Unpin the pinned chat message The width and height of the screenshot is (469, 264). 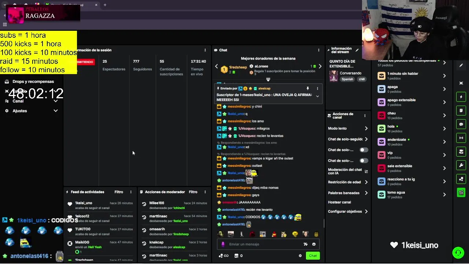point(307,88)
